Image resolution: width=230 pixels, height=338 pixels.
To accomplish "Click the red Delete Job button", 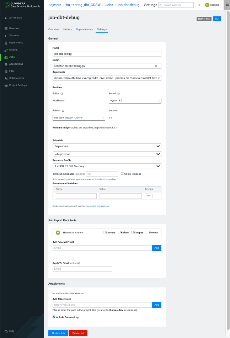I will (x=78, y=333).
